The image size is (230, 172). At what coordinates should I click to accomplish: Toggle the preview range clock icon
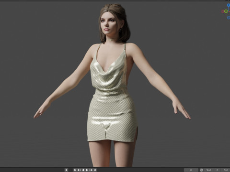201,170
